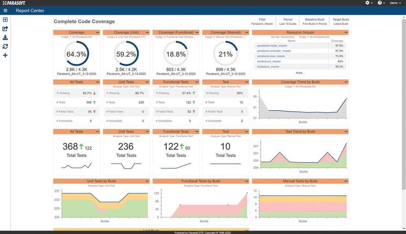Click the 10 Total Tests value

tap(225, 146)
